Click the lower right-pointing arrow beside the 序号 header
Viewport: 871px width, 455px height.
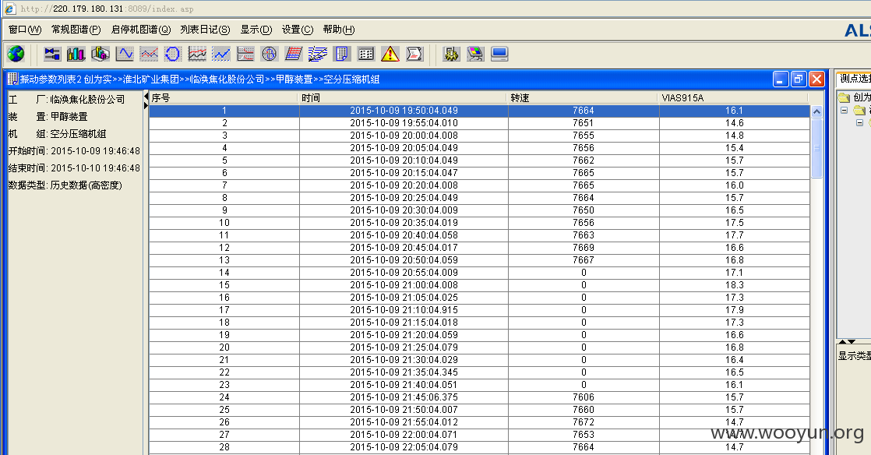[146, 105]
